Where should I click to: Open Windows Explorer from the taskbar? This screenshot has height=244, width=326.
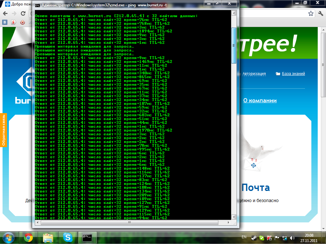pos(48,237)
